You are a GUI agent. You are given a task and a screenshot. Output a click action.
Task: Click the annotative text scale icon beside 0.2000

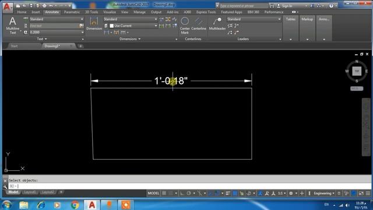[26, 32]
